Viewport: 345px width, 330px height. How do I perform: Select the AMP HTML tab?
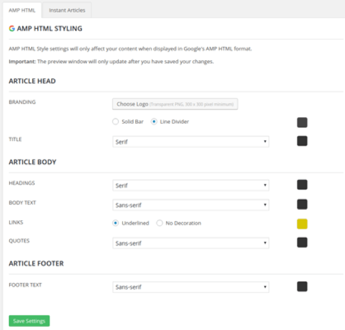tap(22, 10)
